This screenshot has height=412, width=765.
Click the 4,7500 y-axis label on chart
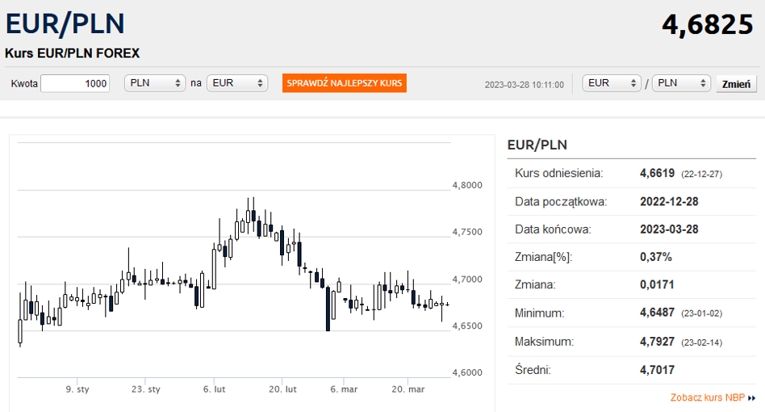(467, 232)
